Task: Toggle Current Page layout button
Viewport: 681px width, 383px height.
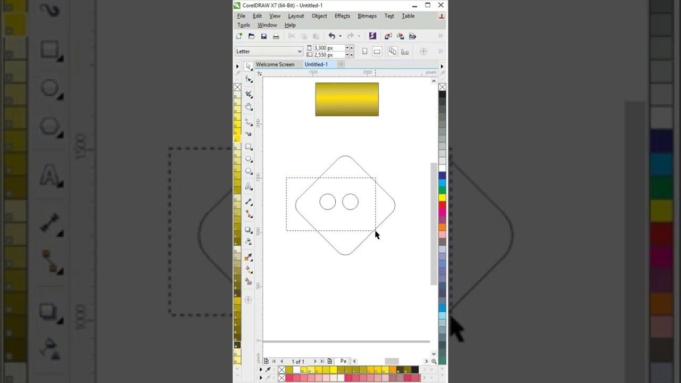Action: point(405,52)
